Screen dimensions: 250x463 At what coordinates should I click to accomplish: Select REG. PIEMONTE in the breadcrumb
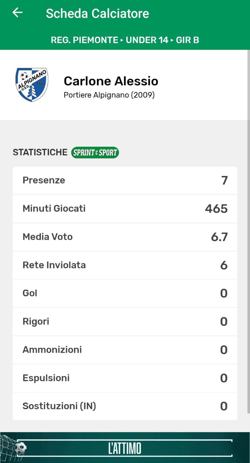(84, 40)
